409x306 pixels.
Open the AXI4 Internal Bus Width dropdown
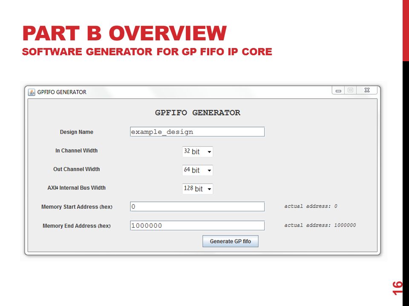click(197, 189)
